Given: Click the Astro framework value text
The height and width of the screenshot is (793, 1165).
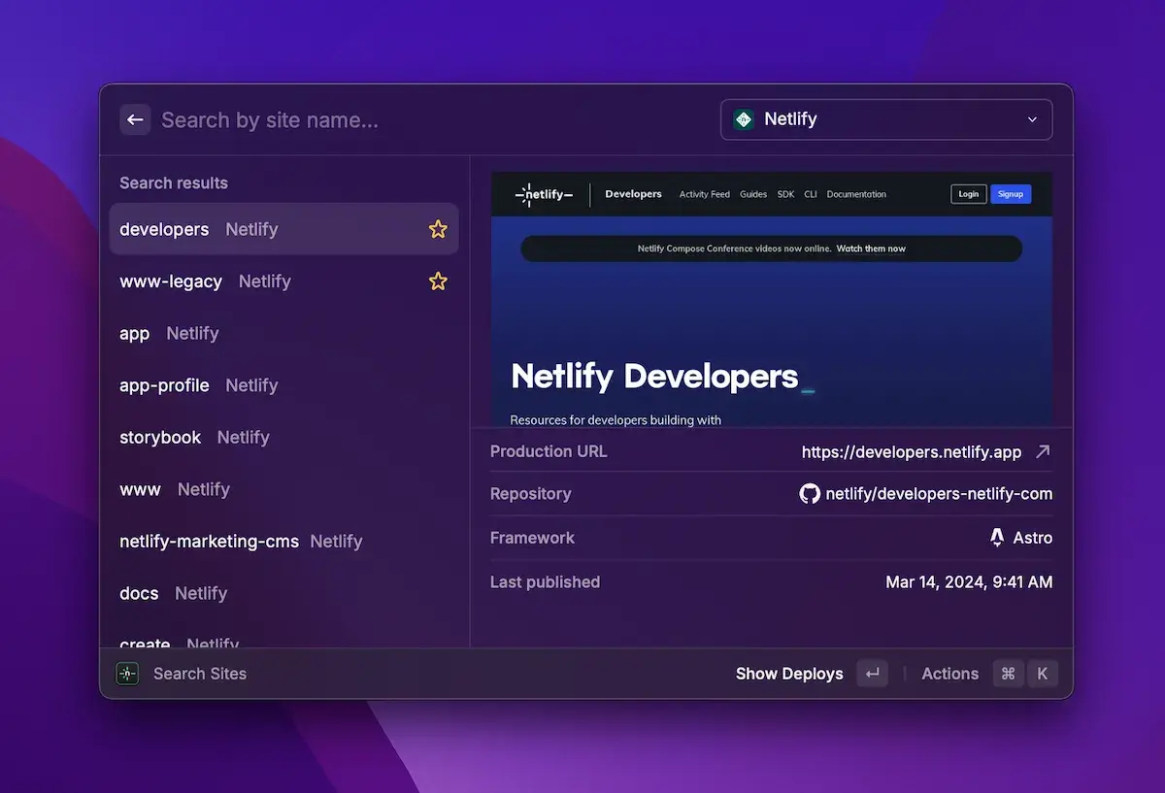Looking at the screenshot, I should pyautogui.click(x=1033, y=538).
